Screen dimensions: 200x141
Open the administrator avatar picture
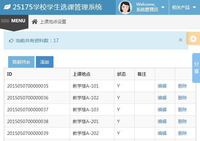click(125, 7)
